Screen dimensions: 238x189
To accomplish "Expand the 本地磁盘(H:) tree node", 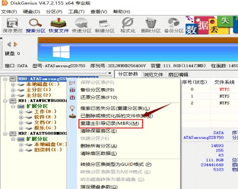I will pyautogui.click(x=21, y=144).
